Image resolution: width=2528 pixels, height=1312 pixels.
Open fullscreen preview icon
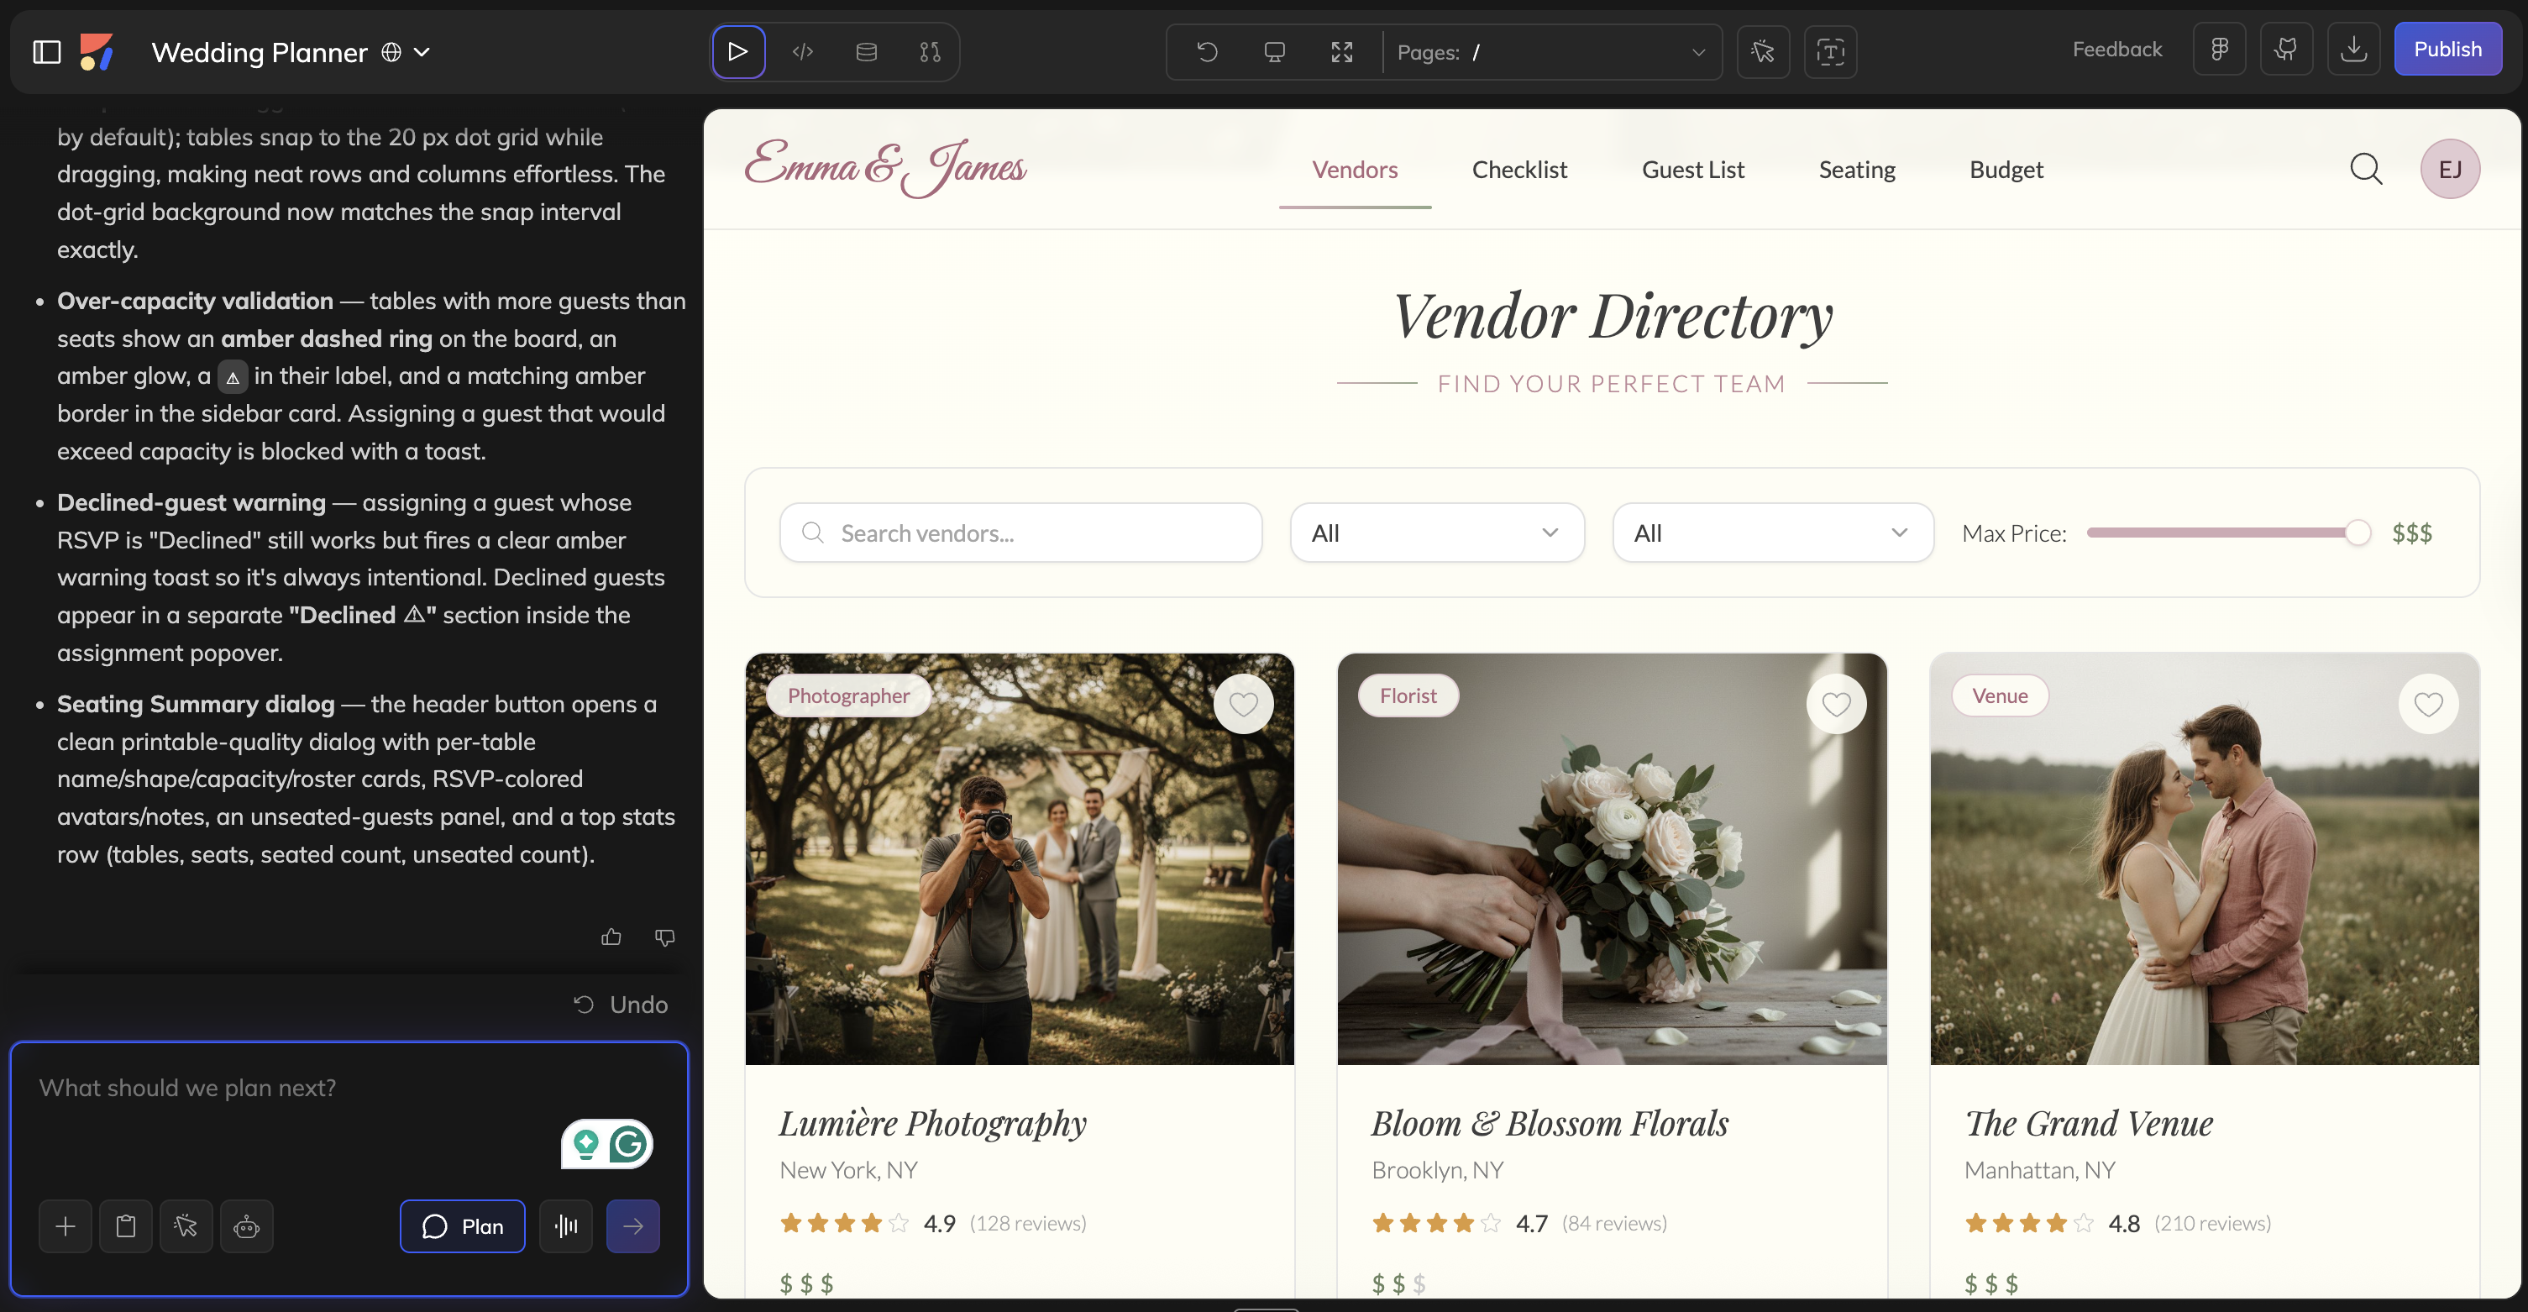1341,52
